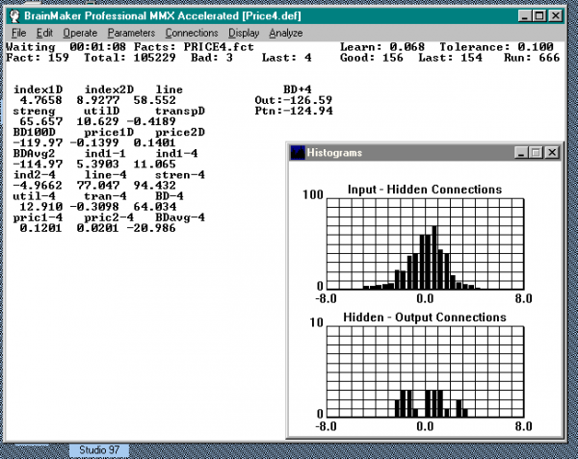Click the Studio 97 taskbar button
This screenshot has width=578, height=459.
(99, 449)
